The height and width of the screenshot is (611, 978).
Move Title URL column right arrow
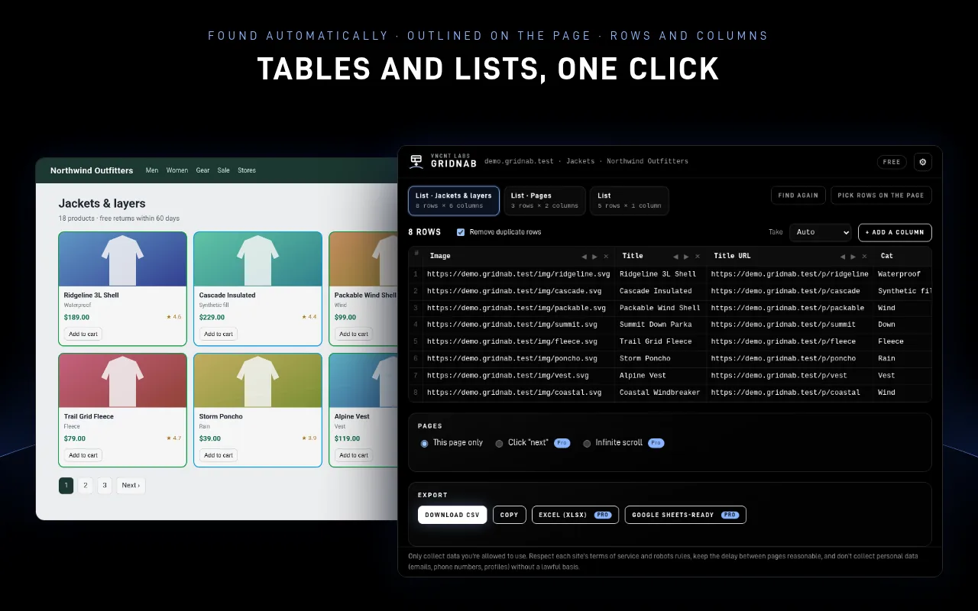click(853, 257)
